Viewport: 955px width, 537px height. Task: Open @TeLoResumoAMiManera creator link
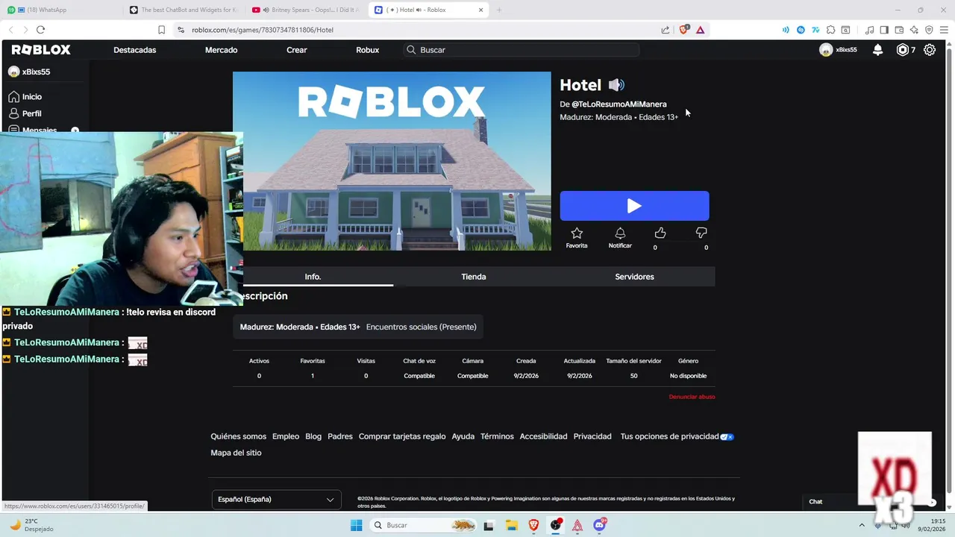[619, 104]
